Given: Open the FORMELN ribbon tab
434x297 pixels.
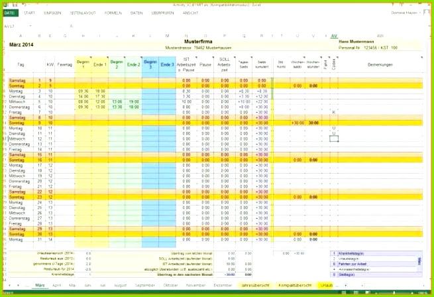Looking at the screenshot, I should point(113,13).
